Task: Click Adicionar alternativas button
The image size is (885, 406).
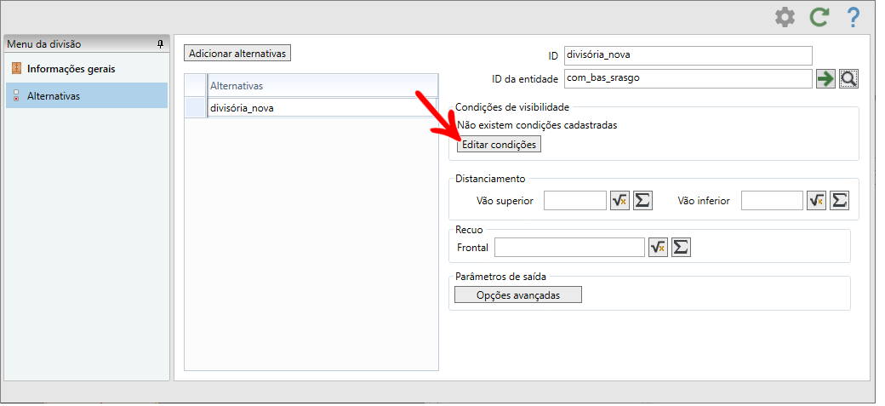Action: coord(237,54)
